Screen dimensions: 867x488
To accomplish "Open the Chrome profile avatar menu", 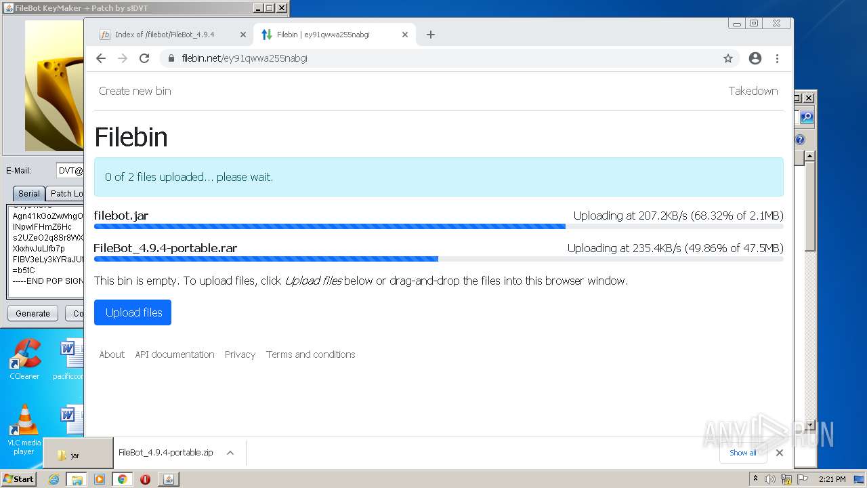I will pyautogui.click(x=755, y=58).
